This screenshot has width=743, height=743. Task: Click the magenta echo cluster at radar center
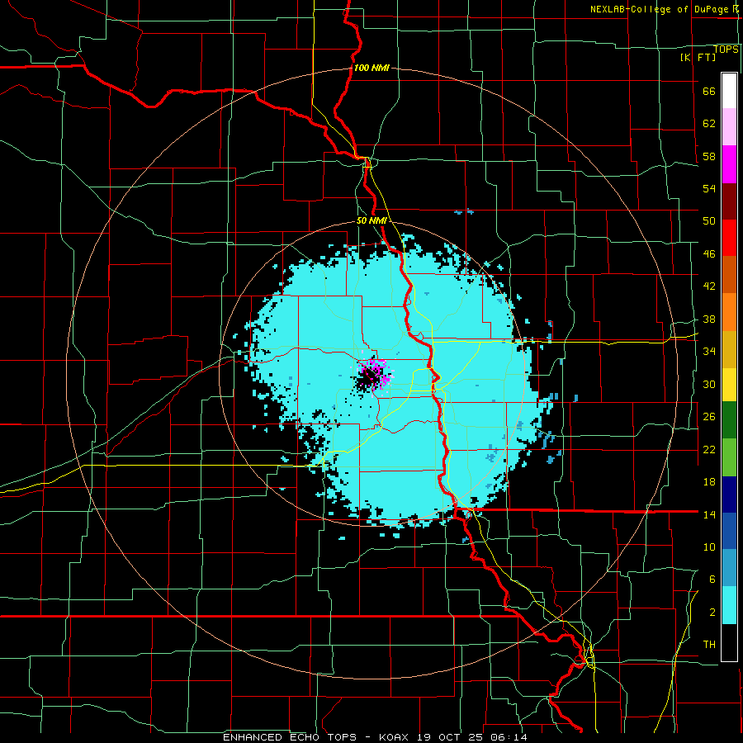tap(374, 374)
